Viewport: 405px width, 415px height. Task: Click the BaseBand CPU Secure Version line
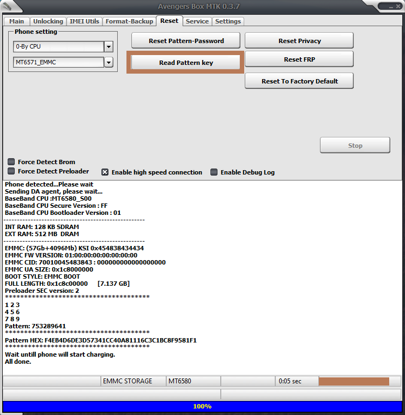click(x=56, y=206)
